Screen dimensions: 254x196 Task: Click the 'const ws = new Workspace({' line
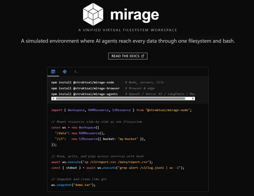pos(75,127)
